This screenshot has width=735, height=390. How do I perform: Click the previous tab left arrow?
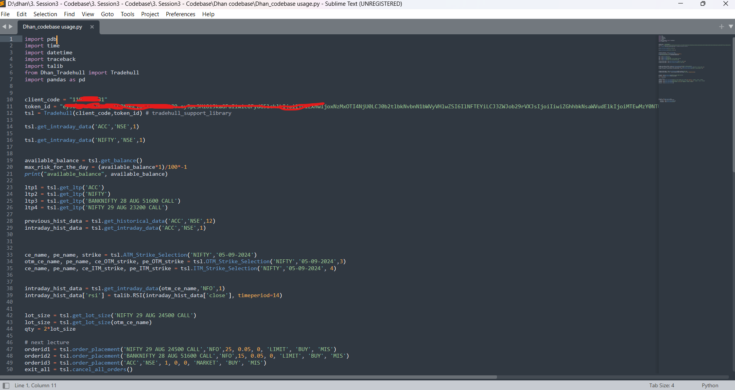click(4, 27)
